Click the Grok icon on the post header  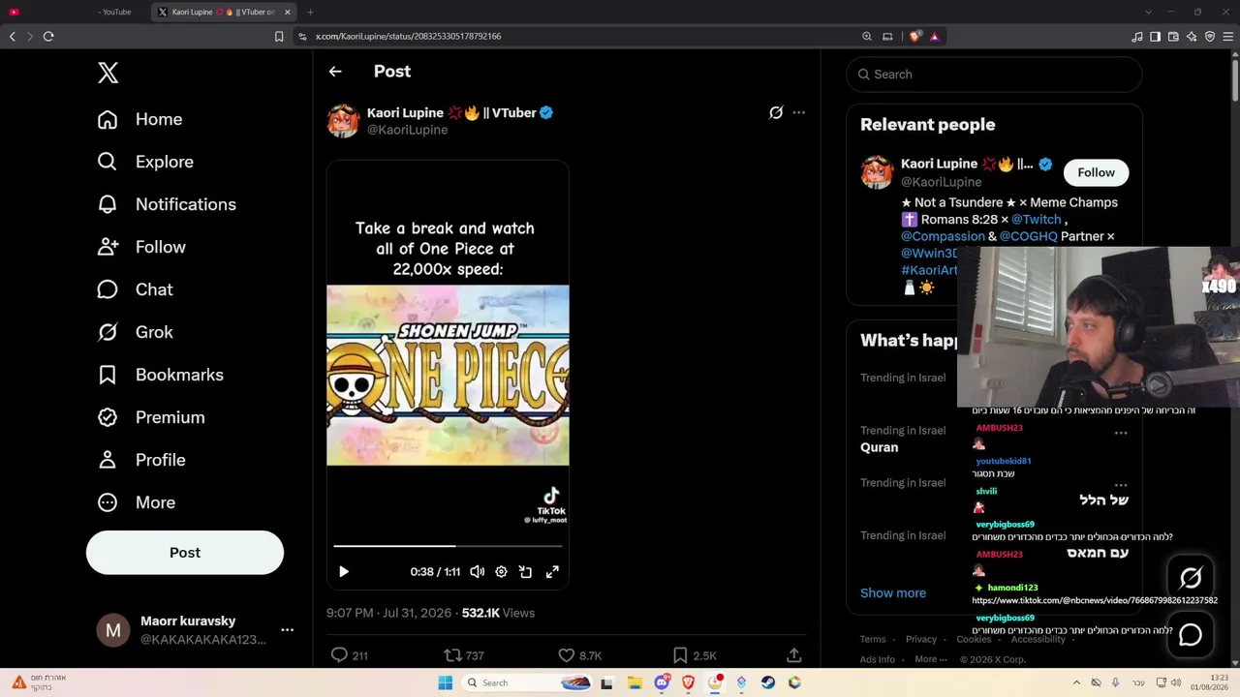[x=776, y=112]
